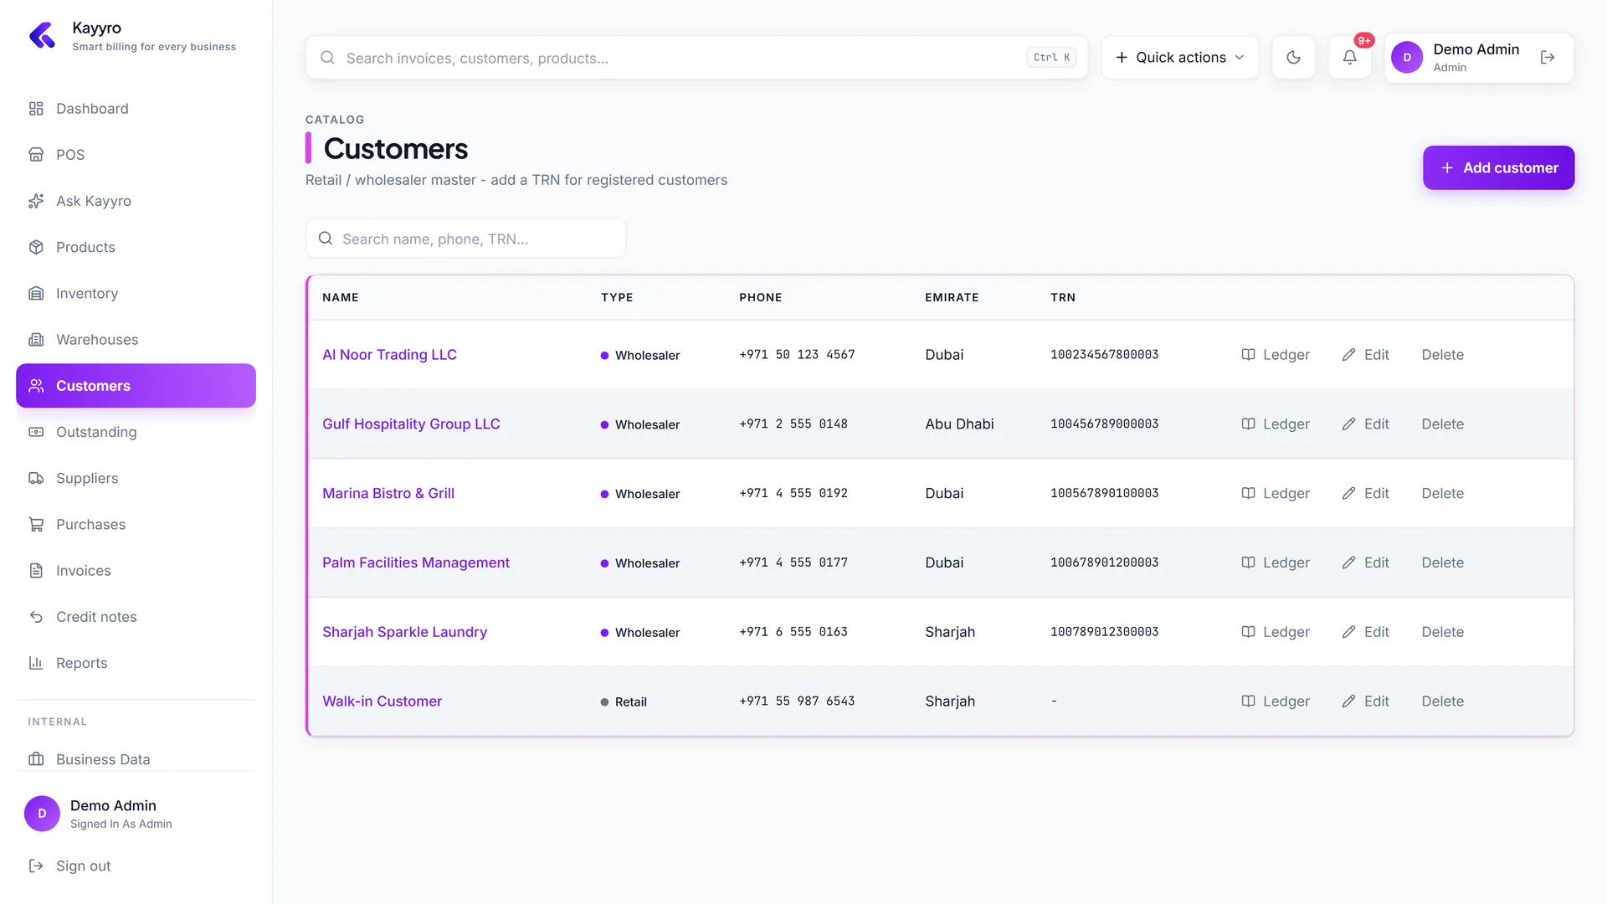Image resolution: width=1607 pixels, height=904 pixels.
Task: Open Ledger for Palm Facilities Management
Action: pos(1275,563)
